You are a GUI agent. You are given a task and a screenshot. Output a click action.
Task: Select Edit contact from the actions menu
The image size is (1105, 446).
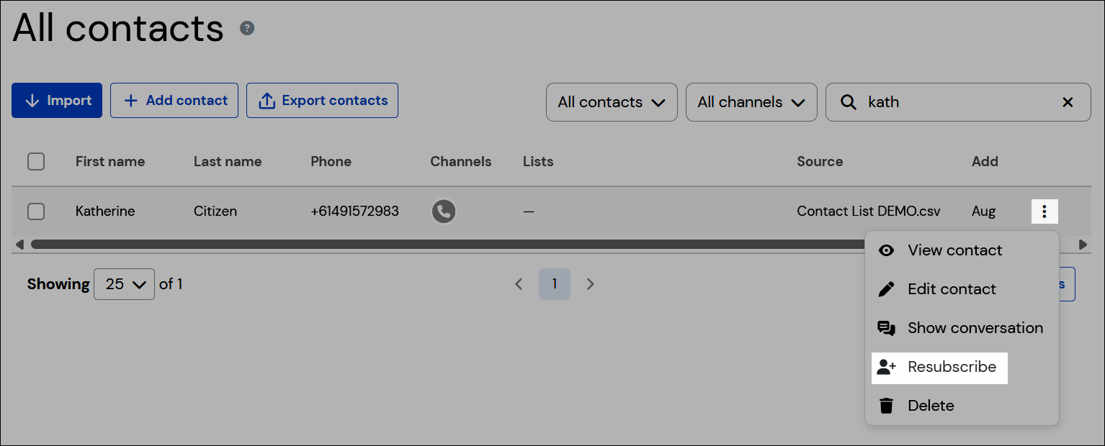[952, 288]
